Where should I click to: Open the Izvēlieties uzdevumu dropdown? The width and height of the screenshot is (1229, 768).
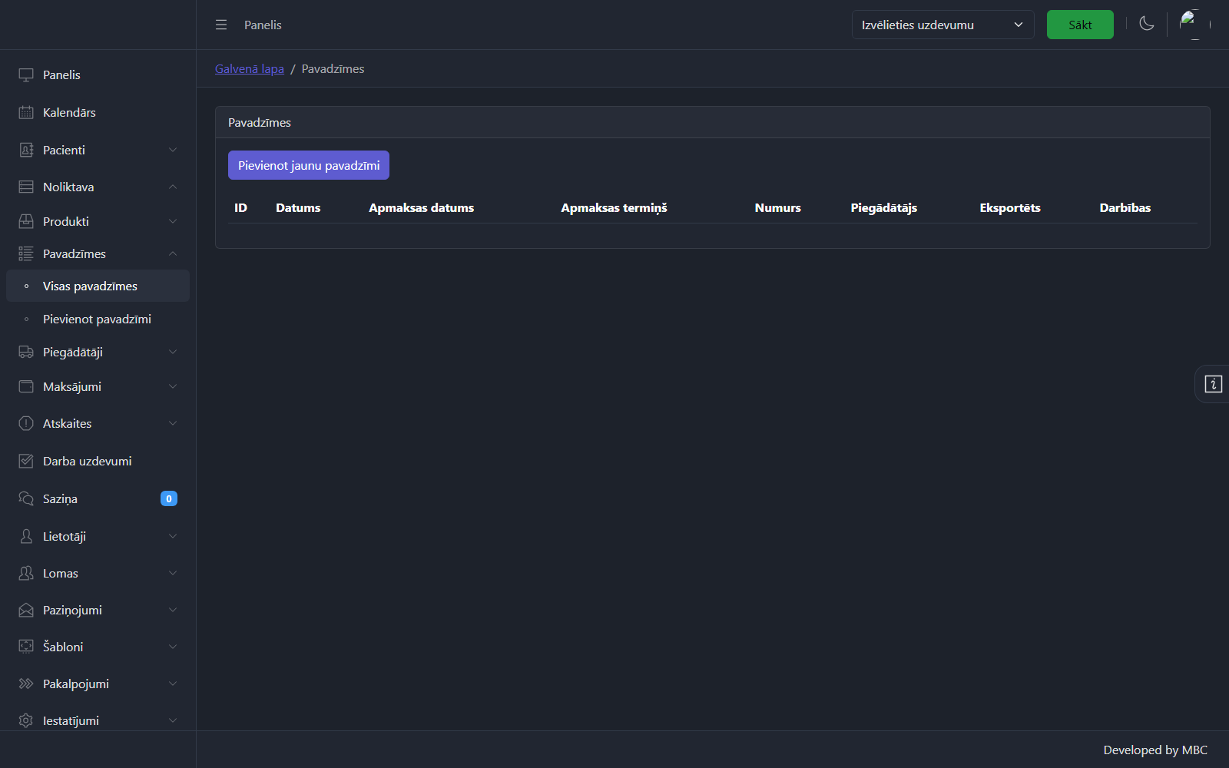pyautogui.click(x=942, y=25)
